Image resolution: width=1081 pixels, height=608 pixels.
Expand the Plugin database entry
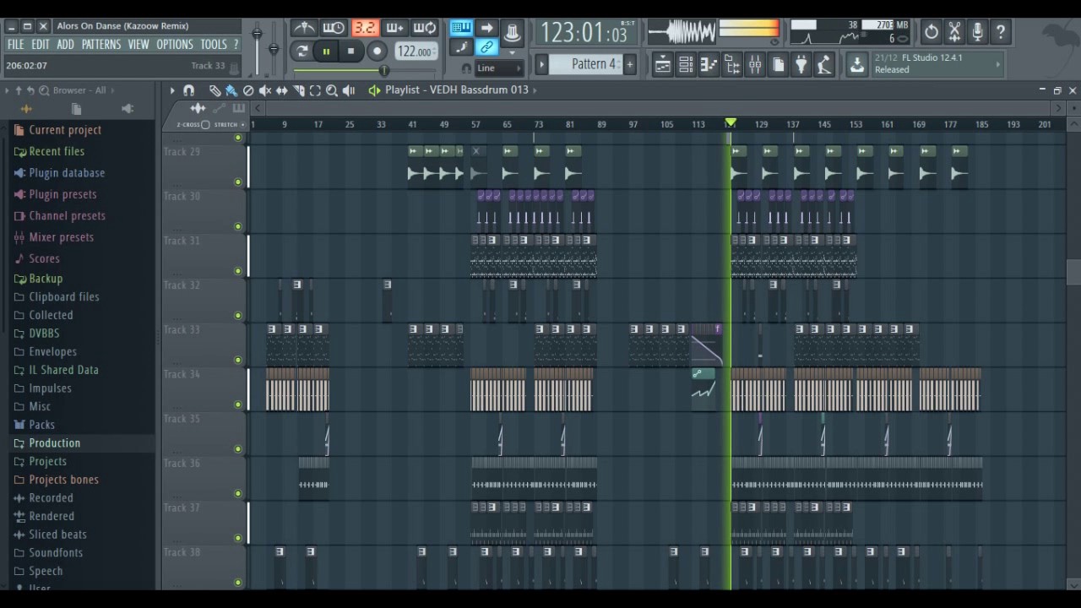[67, 173]
